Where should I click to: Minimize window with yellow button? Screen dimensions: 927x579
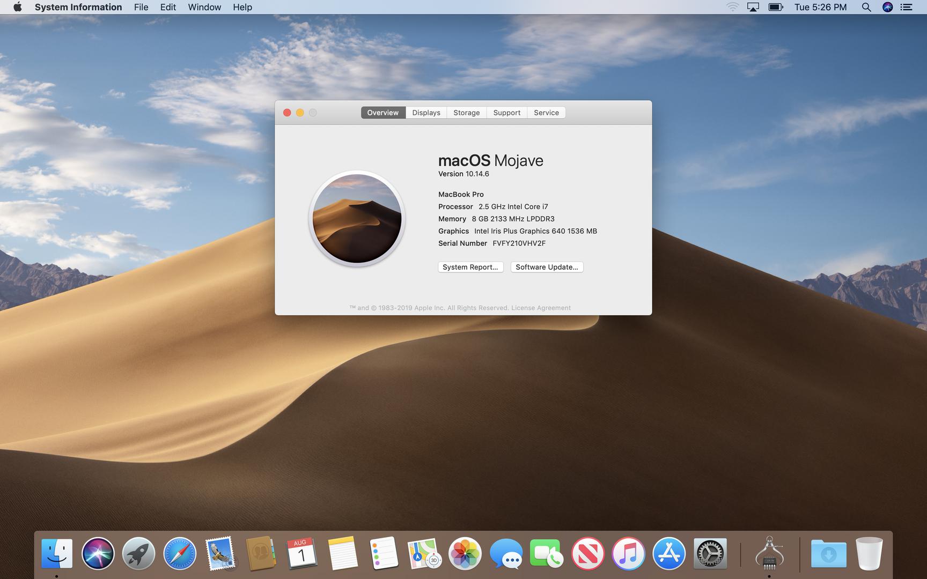(x=300, y=113)
